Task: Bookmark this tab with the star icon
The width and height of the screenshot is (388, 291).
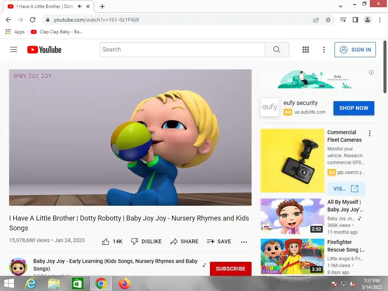Action: pos(328,20)
